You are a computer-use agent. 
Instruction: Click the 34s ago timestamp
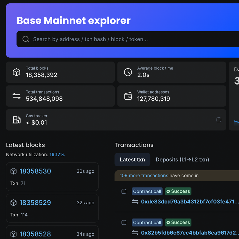pos(85,234)
